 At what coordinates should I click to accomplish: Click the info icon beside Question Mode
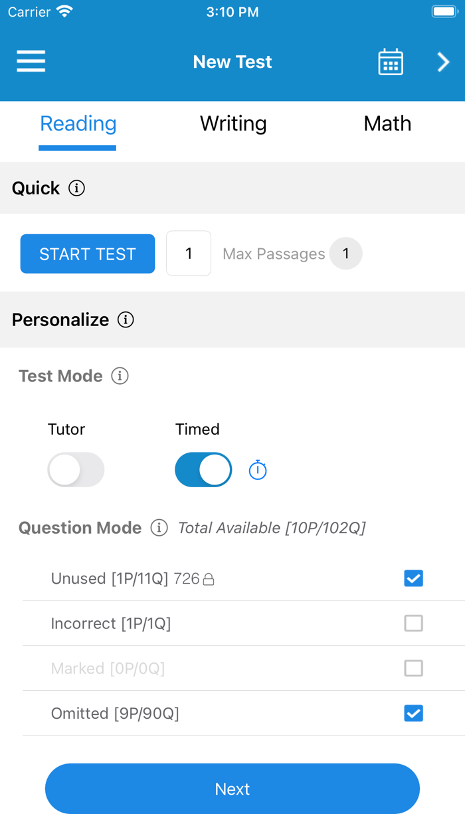click(158, 528)
